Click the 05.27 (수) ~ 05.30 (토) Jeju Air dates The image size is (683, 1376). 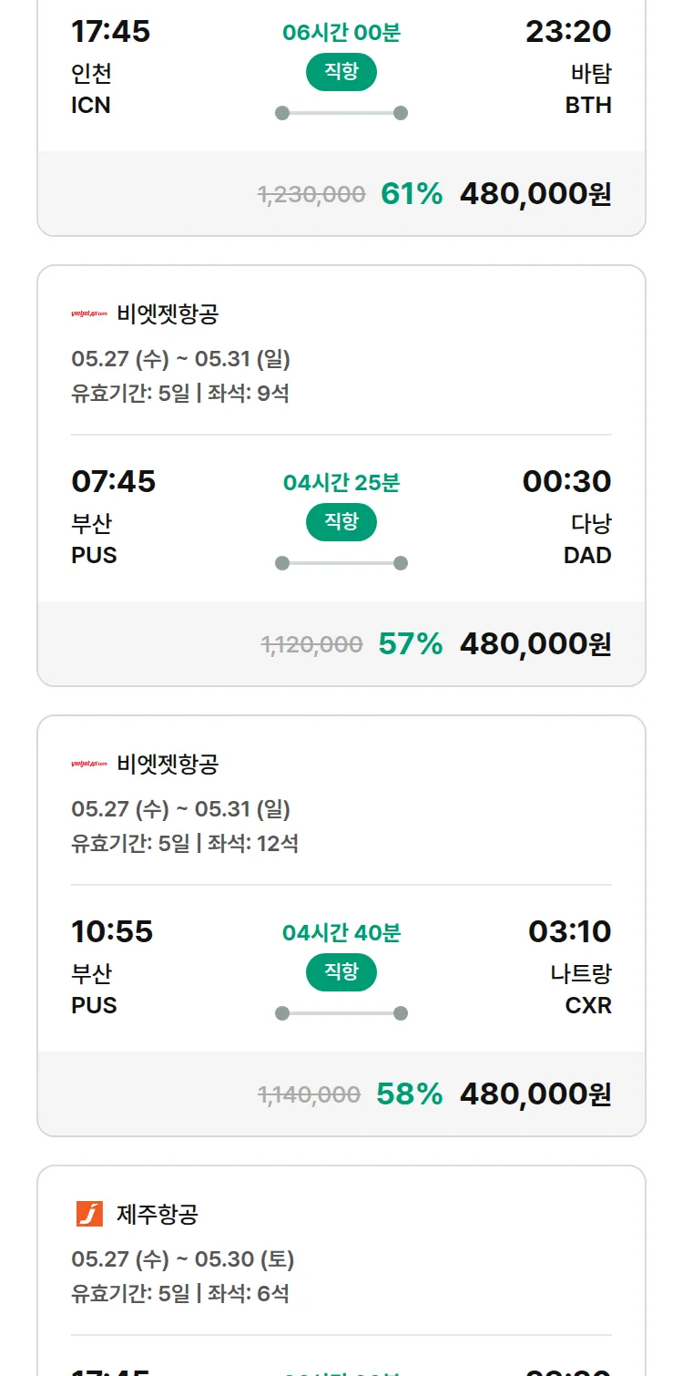point(183,1259)
